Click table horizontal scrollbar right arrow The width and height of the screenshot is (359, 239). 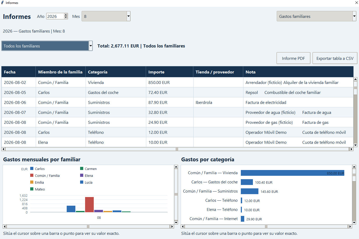pyautogui.click(x=351, y=149)
